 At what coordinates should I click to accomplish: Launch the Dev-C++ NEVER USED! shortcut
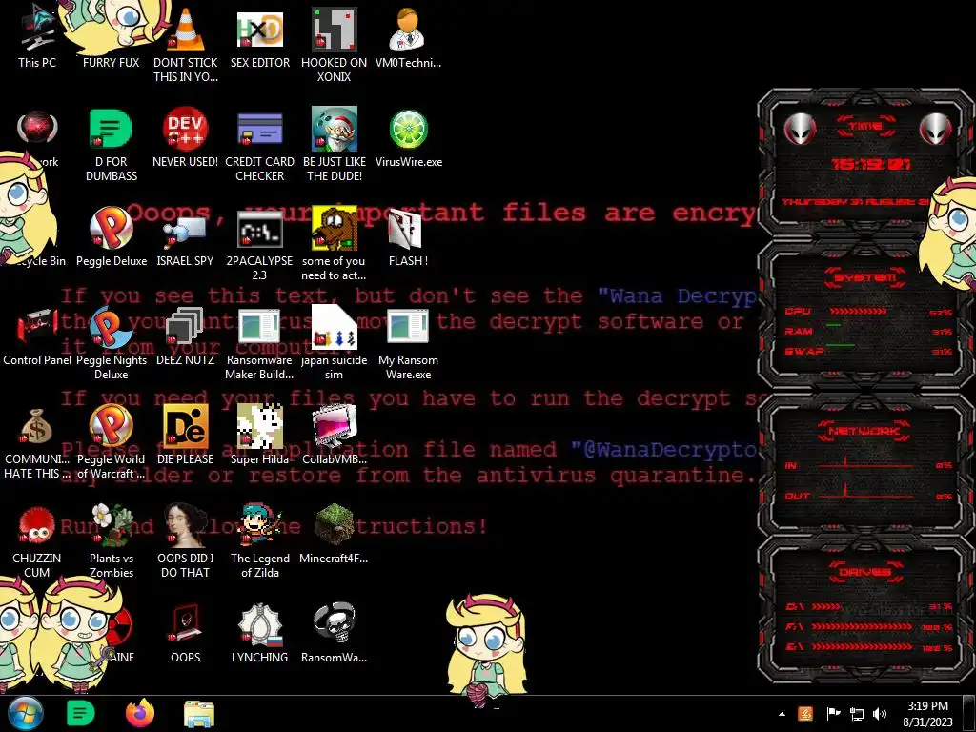(x=186, y=137)
